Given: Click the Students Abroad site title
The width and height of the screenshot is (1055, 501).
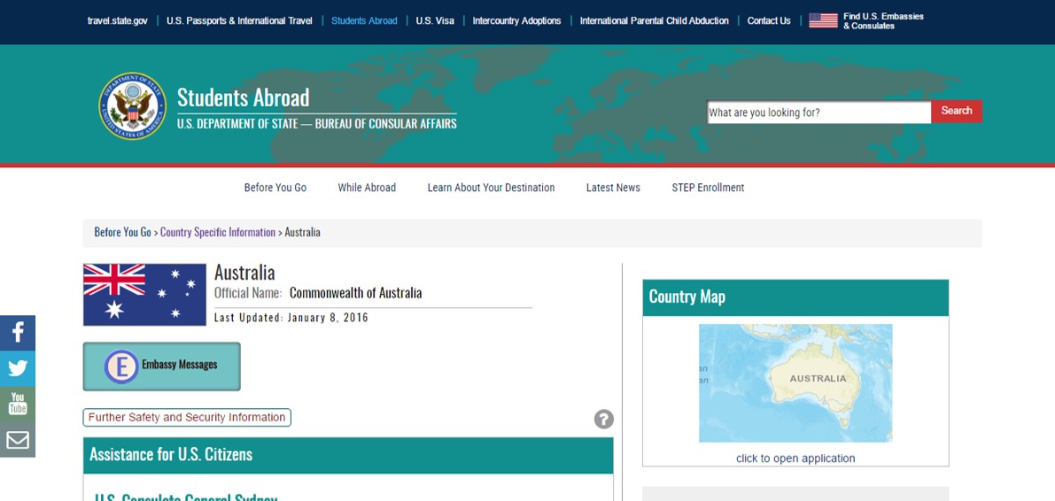Looking at the screenshot, I should [243, 98].
